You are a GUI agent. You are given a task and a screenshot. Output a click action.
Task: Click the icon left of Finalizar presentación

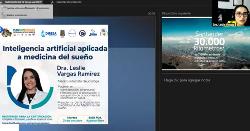click(52, 2)
